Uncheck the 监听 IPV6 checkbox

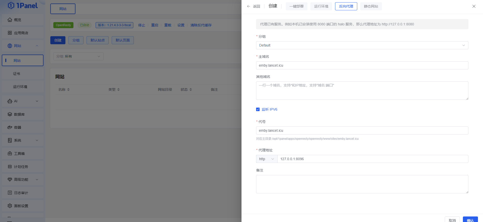click(x=258, y=109)
